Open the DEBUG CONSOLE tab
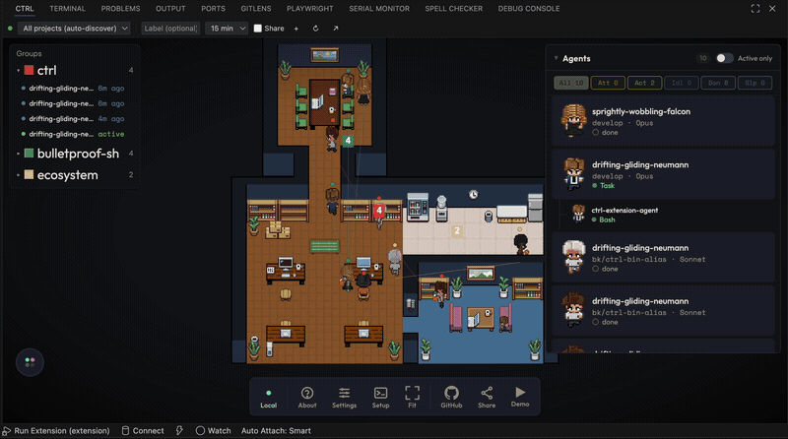Viewport: 788px width, 439px height. (x=529, y=9)
